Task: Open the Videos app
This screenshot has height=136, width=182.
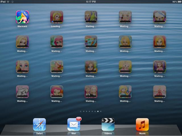Action: 108,125
